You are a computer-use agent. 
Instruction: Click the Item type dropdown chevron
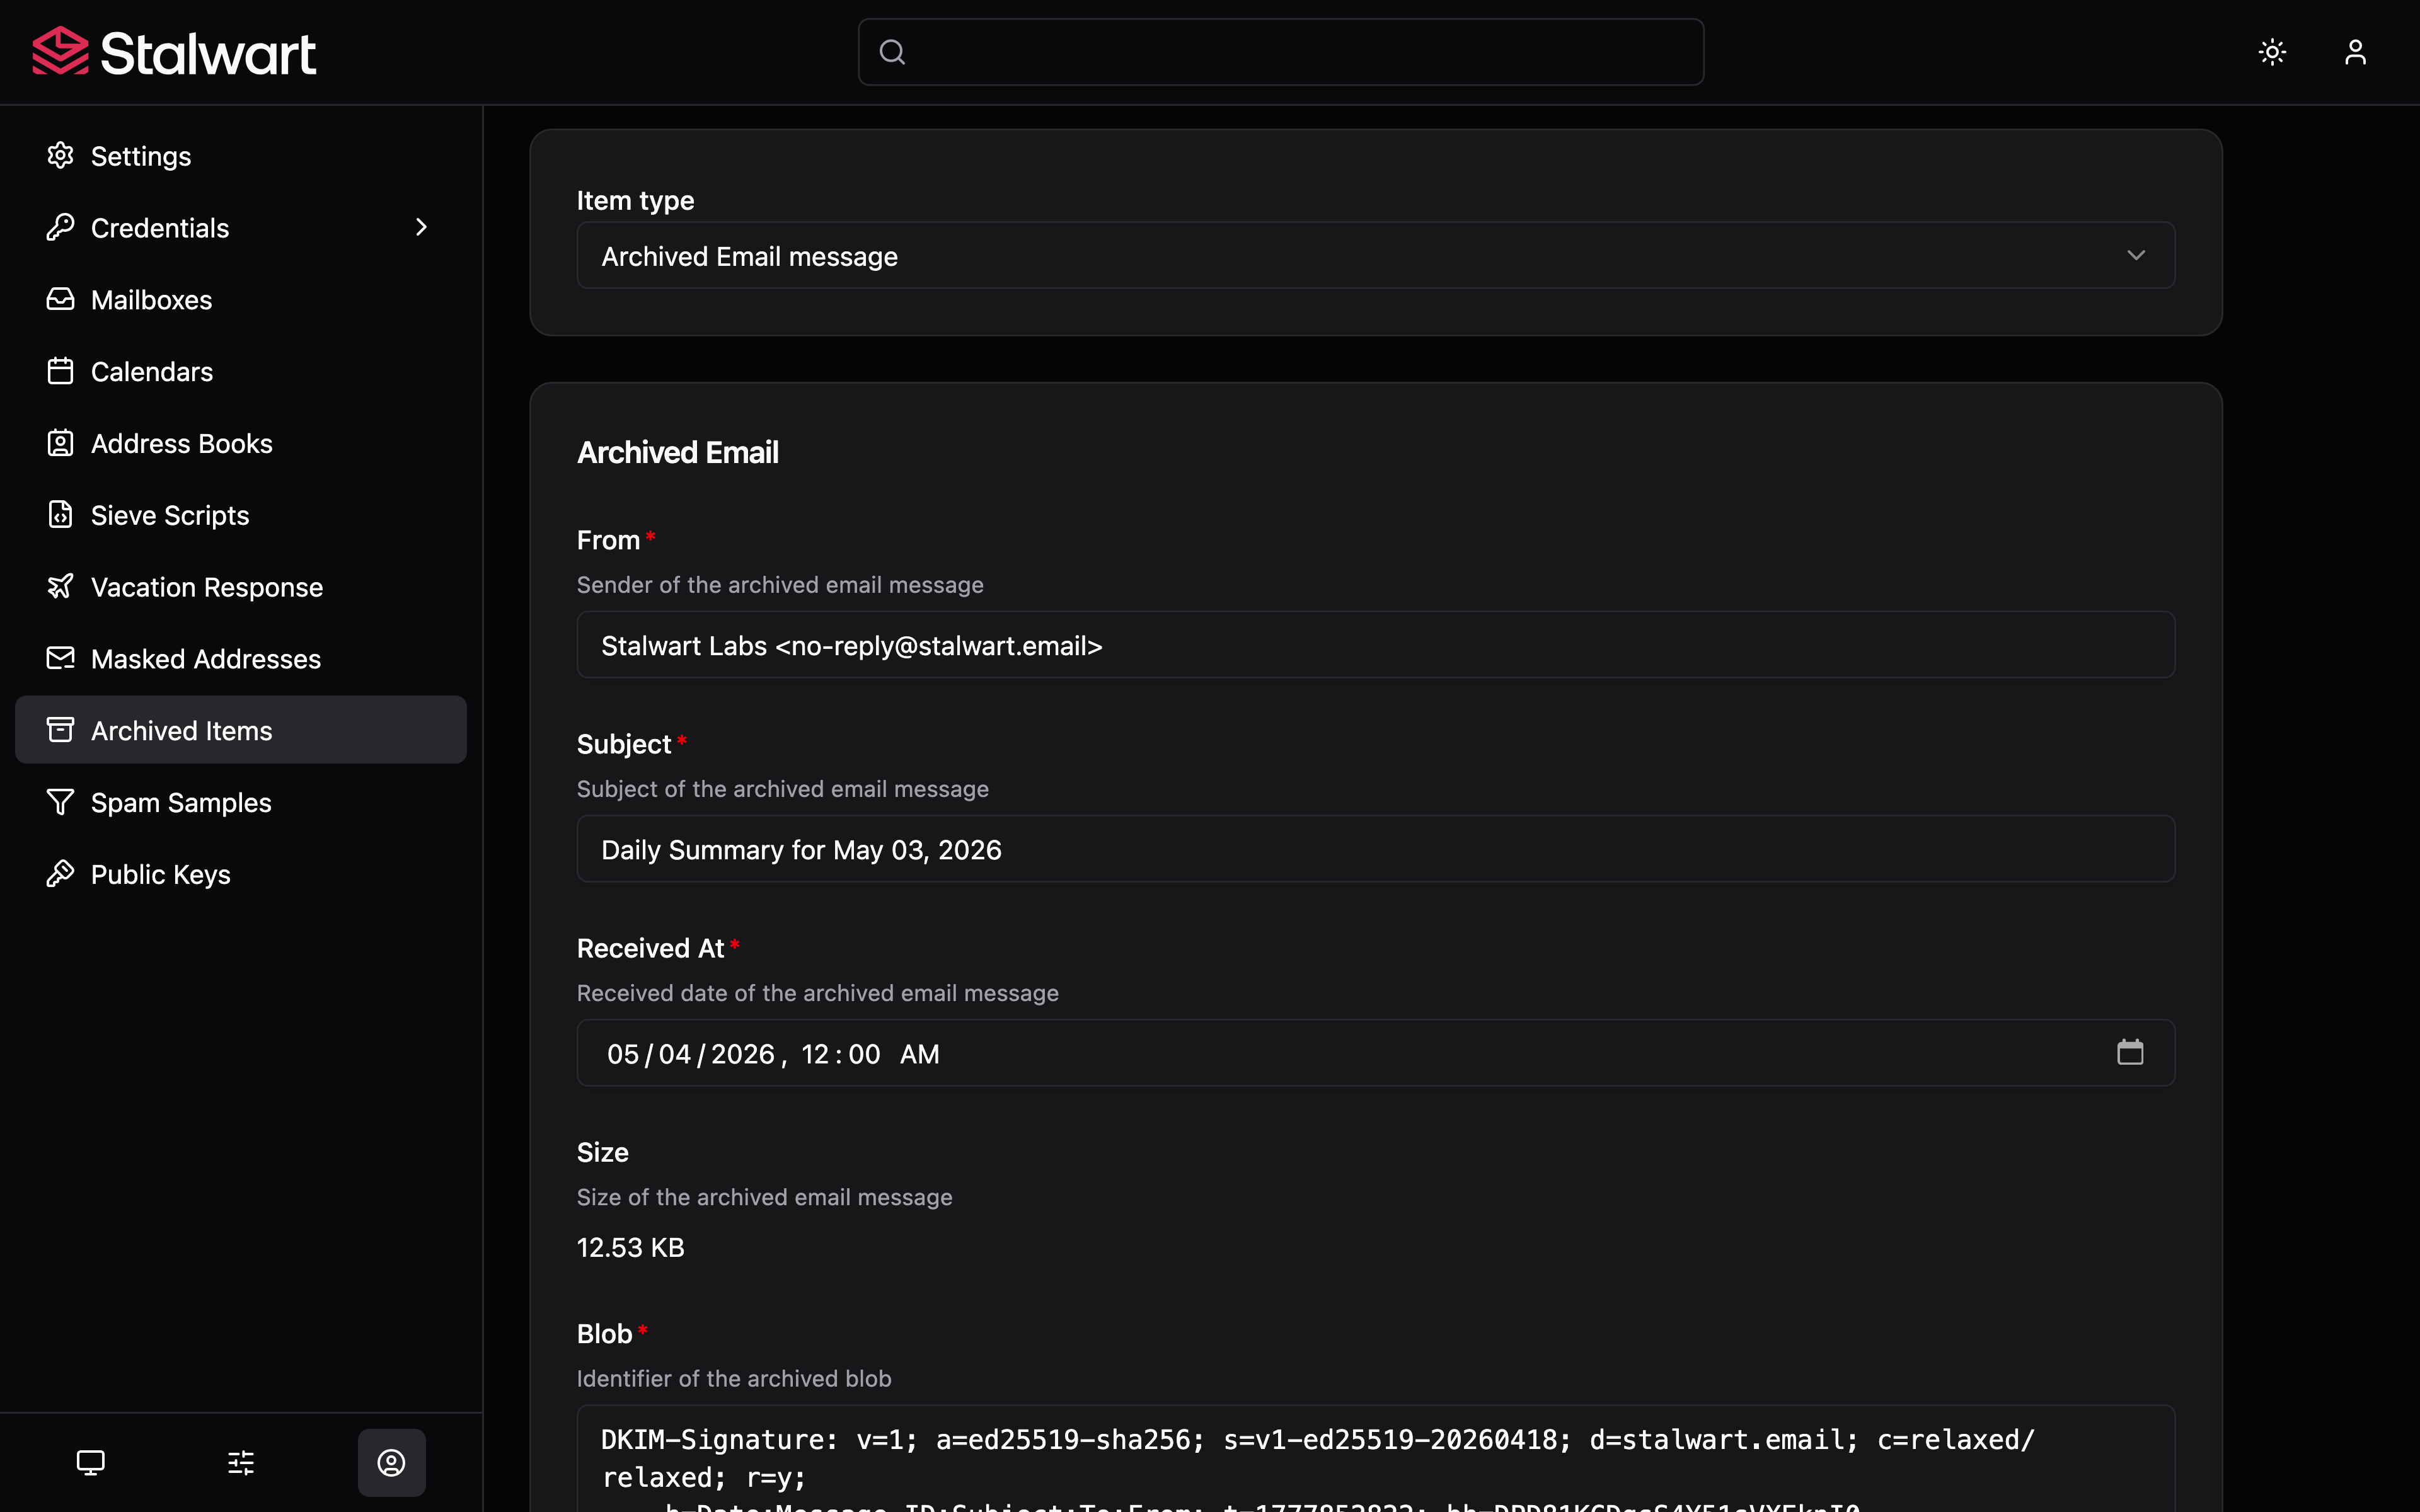coord(2136,256)
